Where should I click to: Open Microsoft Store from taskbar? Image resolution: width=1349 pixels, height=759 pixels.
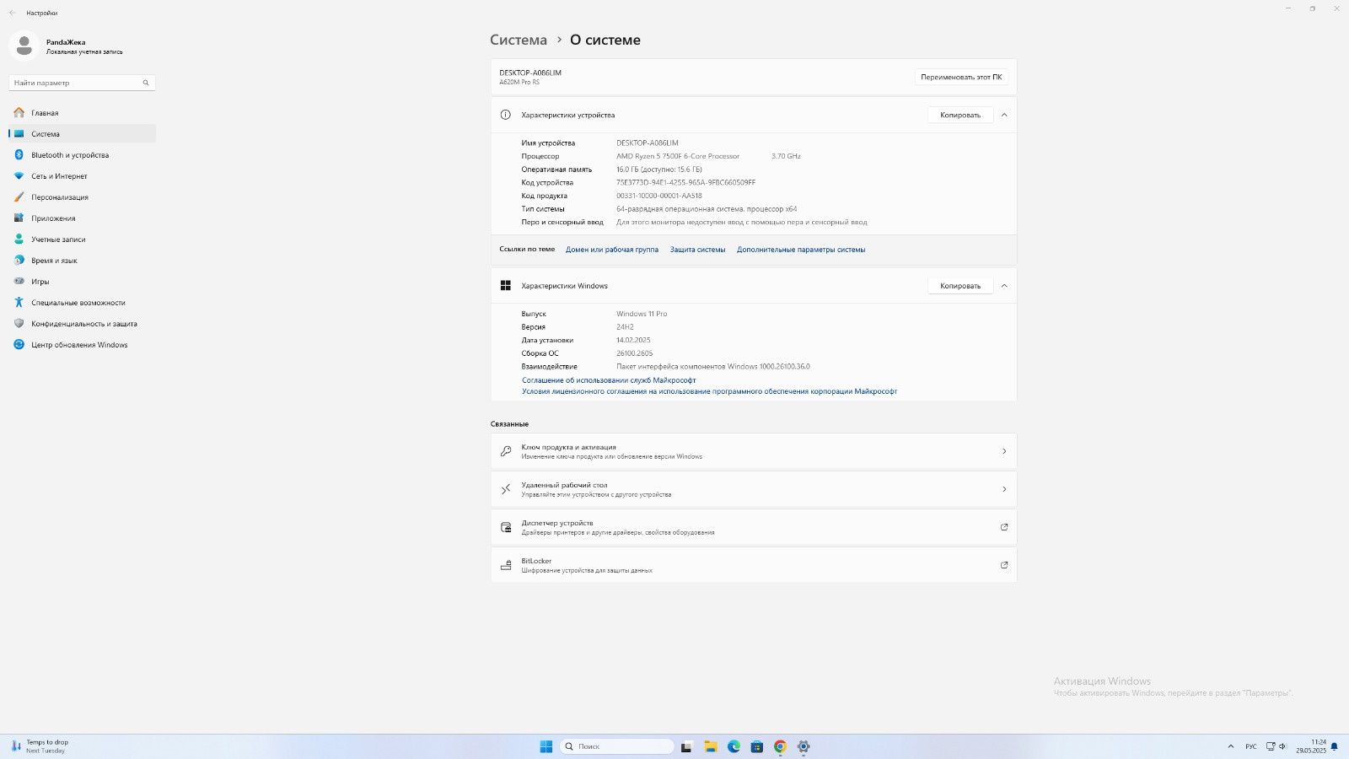pos(757,746)
